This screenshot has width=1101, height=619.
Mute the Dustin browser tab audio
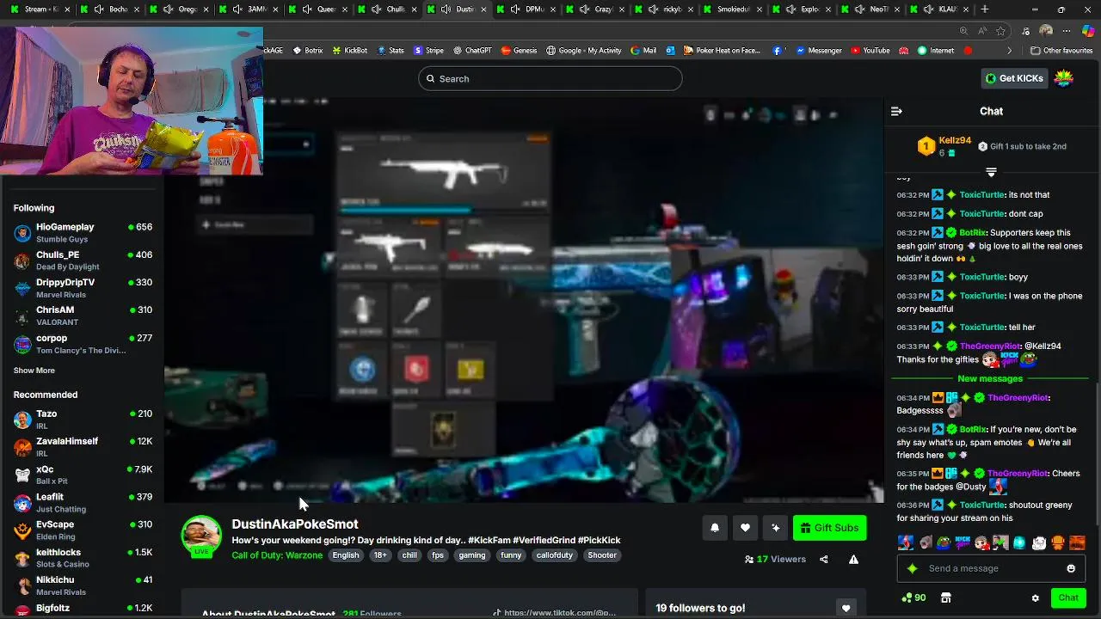(446, 9)
